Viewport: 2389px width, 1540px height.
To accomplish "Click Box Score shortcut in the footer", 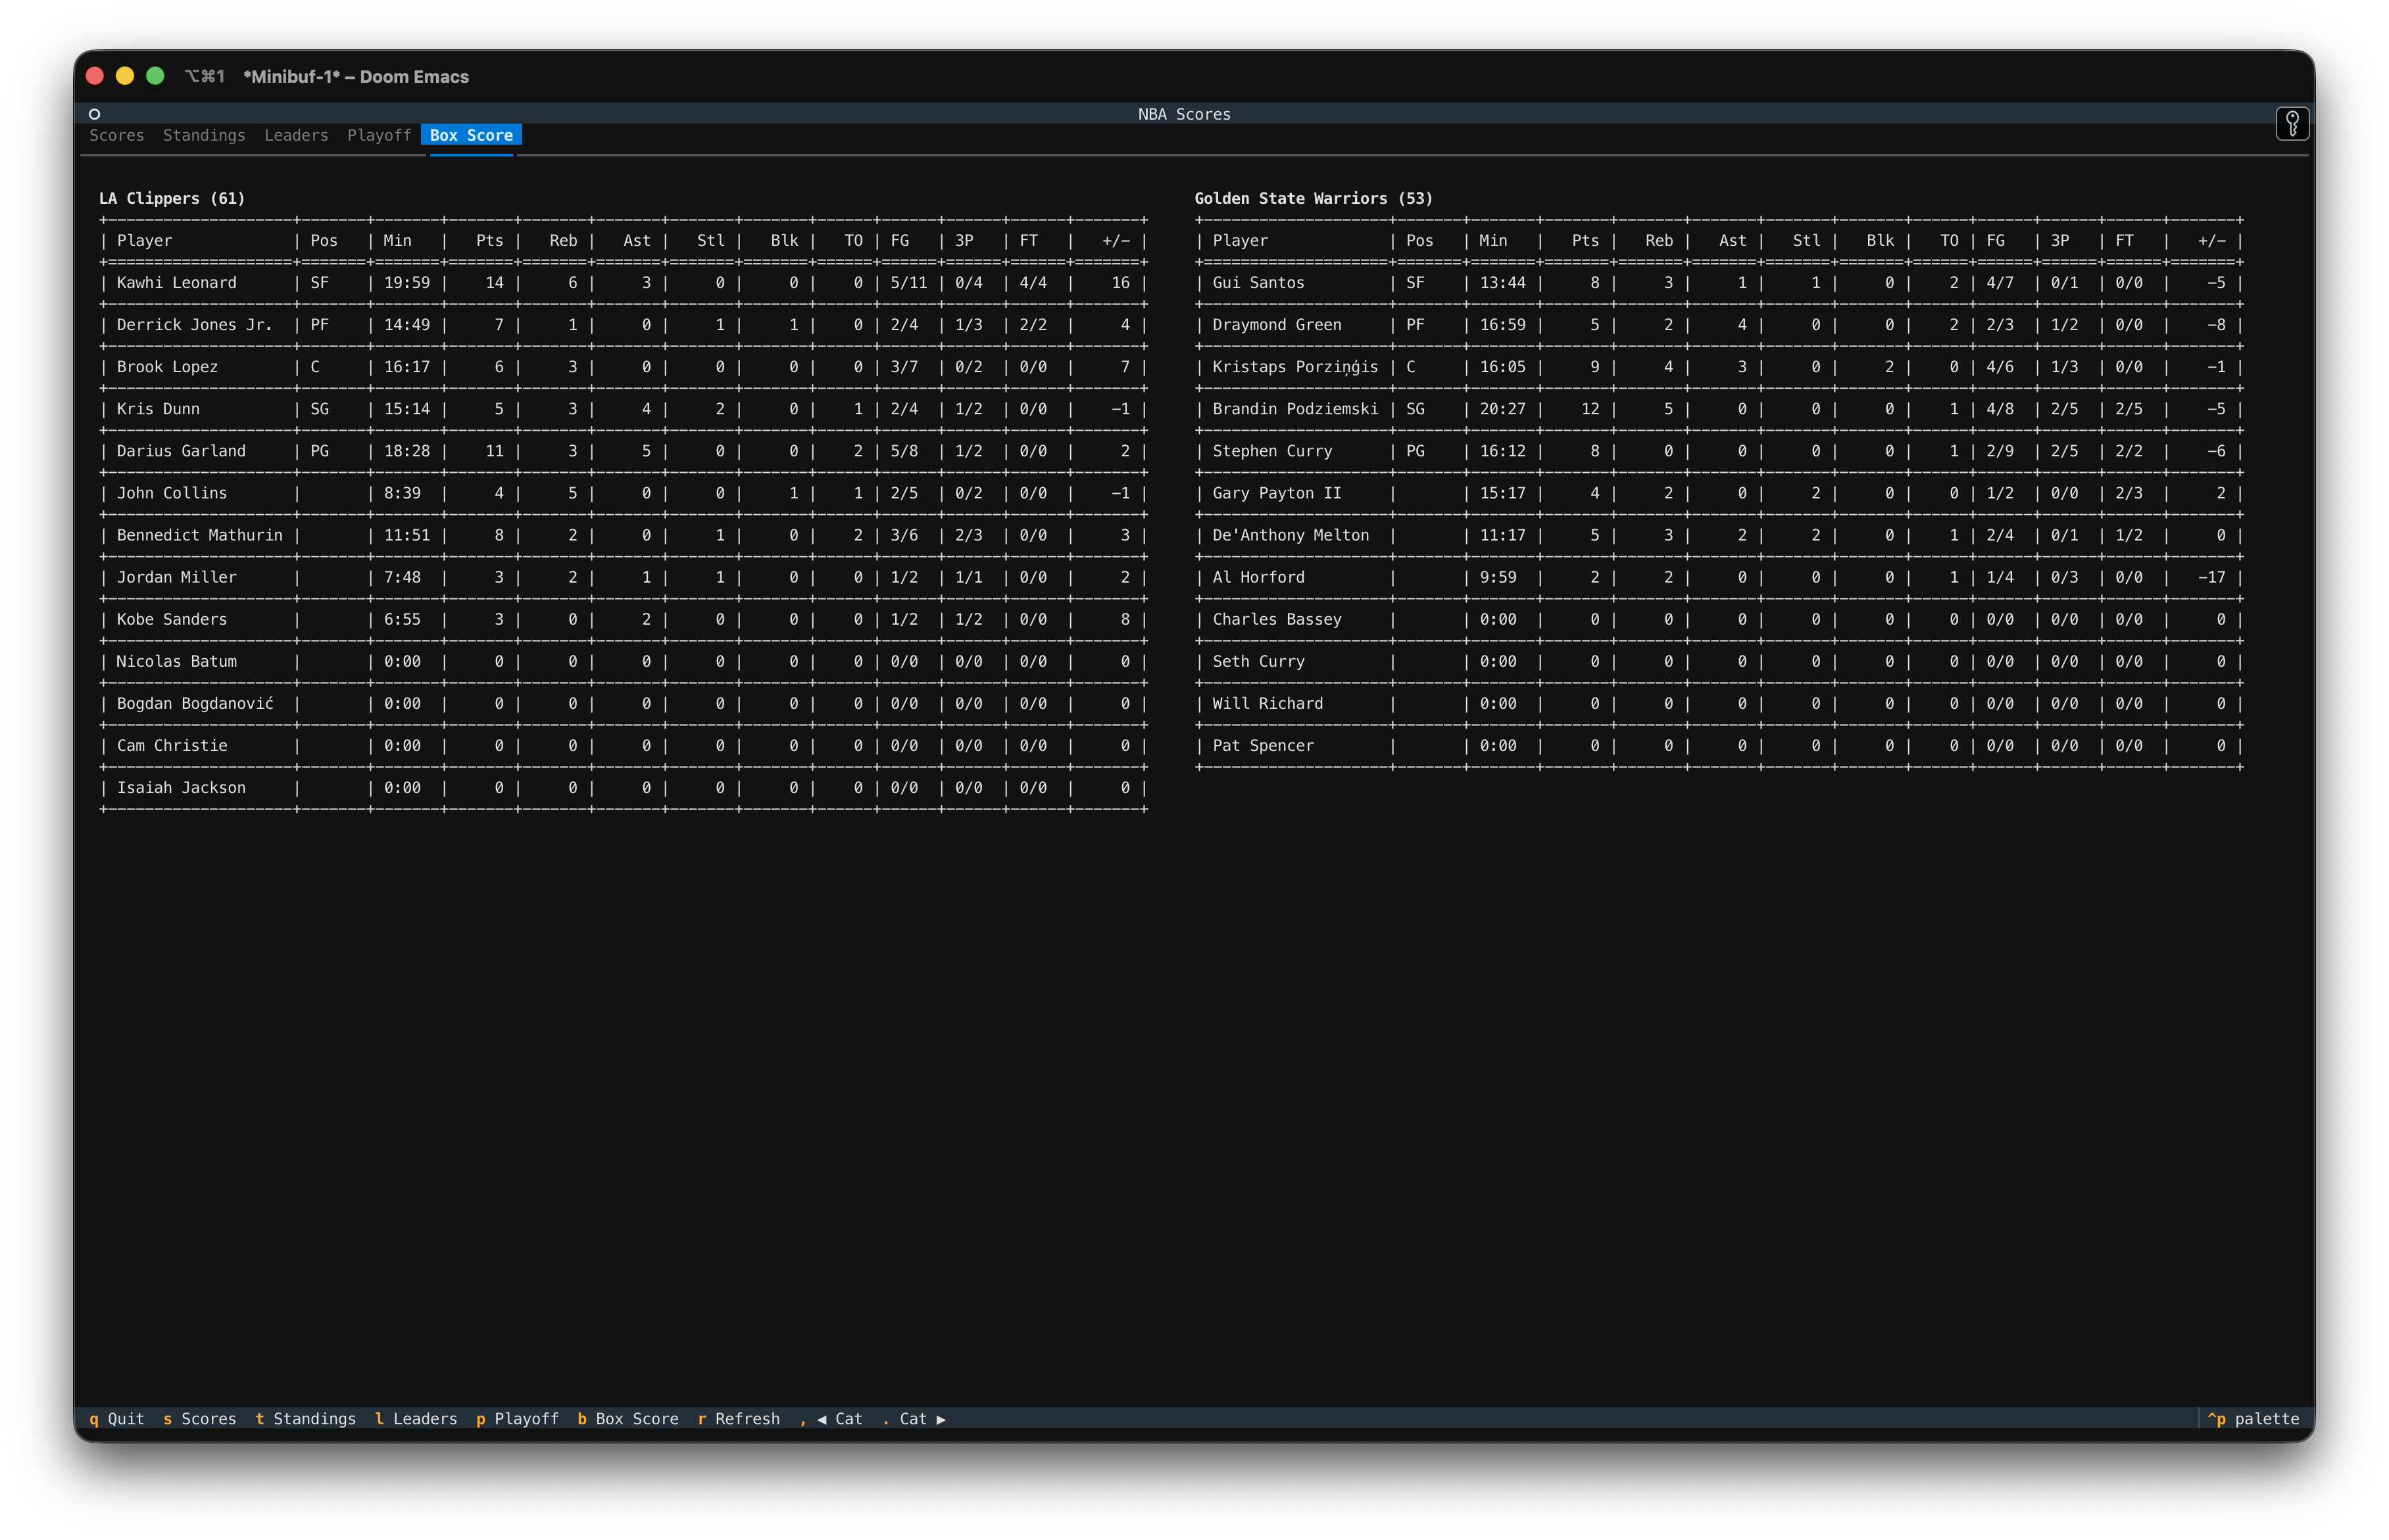I will [x=628, y=1419].
